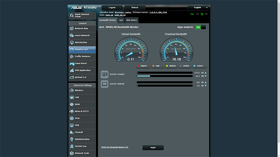Click the Wireless router operation mode link
Image resolution: width=280 pixels, height=157 pixels.
pyautogui.click(x=123, y=12)
